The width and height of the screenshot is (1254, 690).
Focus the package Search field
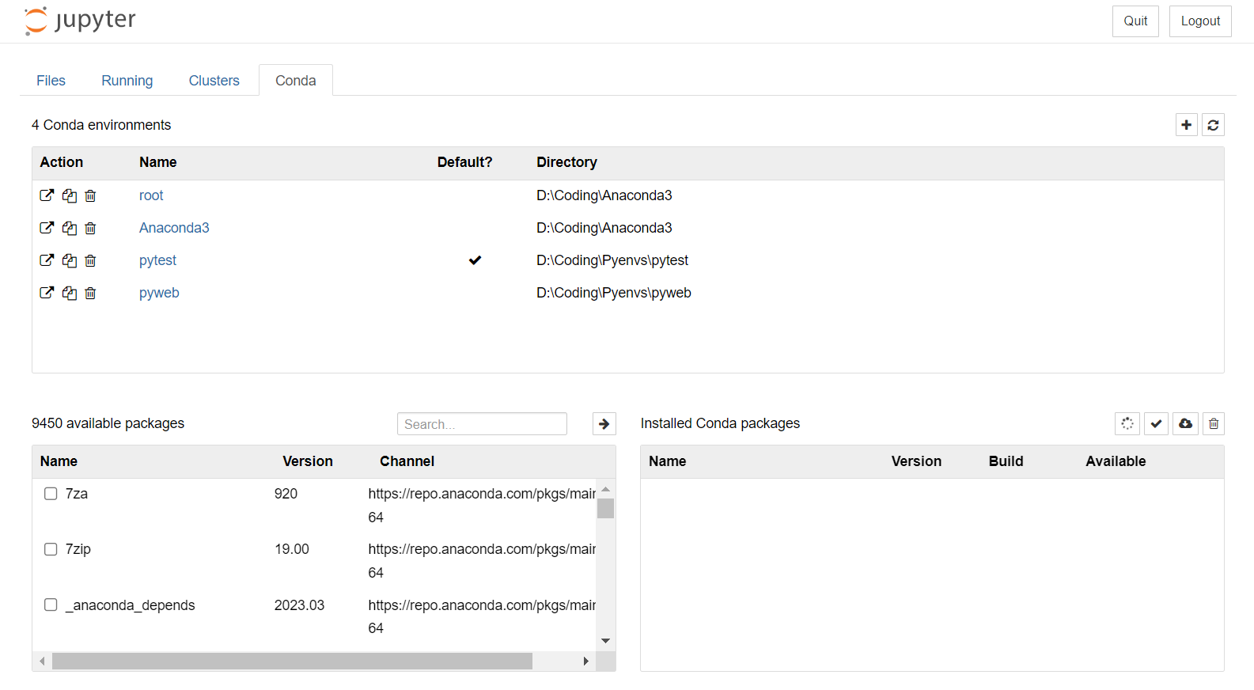[x=482, y=424]
